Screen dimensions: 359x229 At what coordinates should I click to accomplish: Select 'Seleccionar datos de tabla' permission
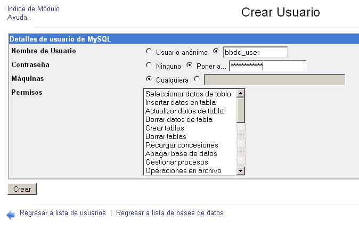click(x=188, y=94)
